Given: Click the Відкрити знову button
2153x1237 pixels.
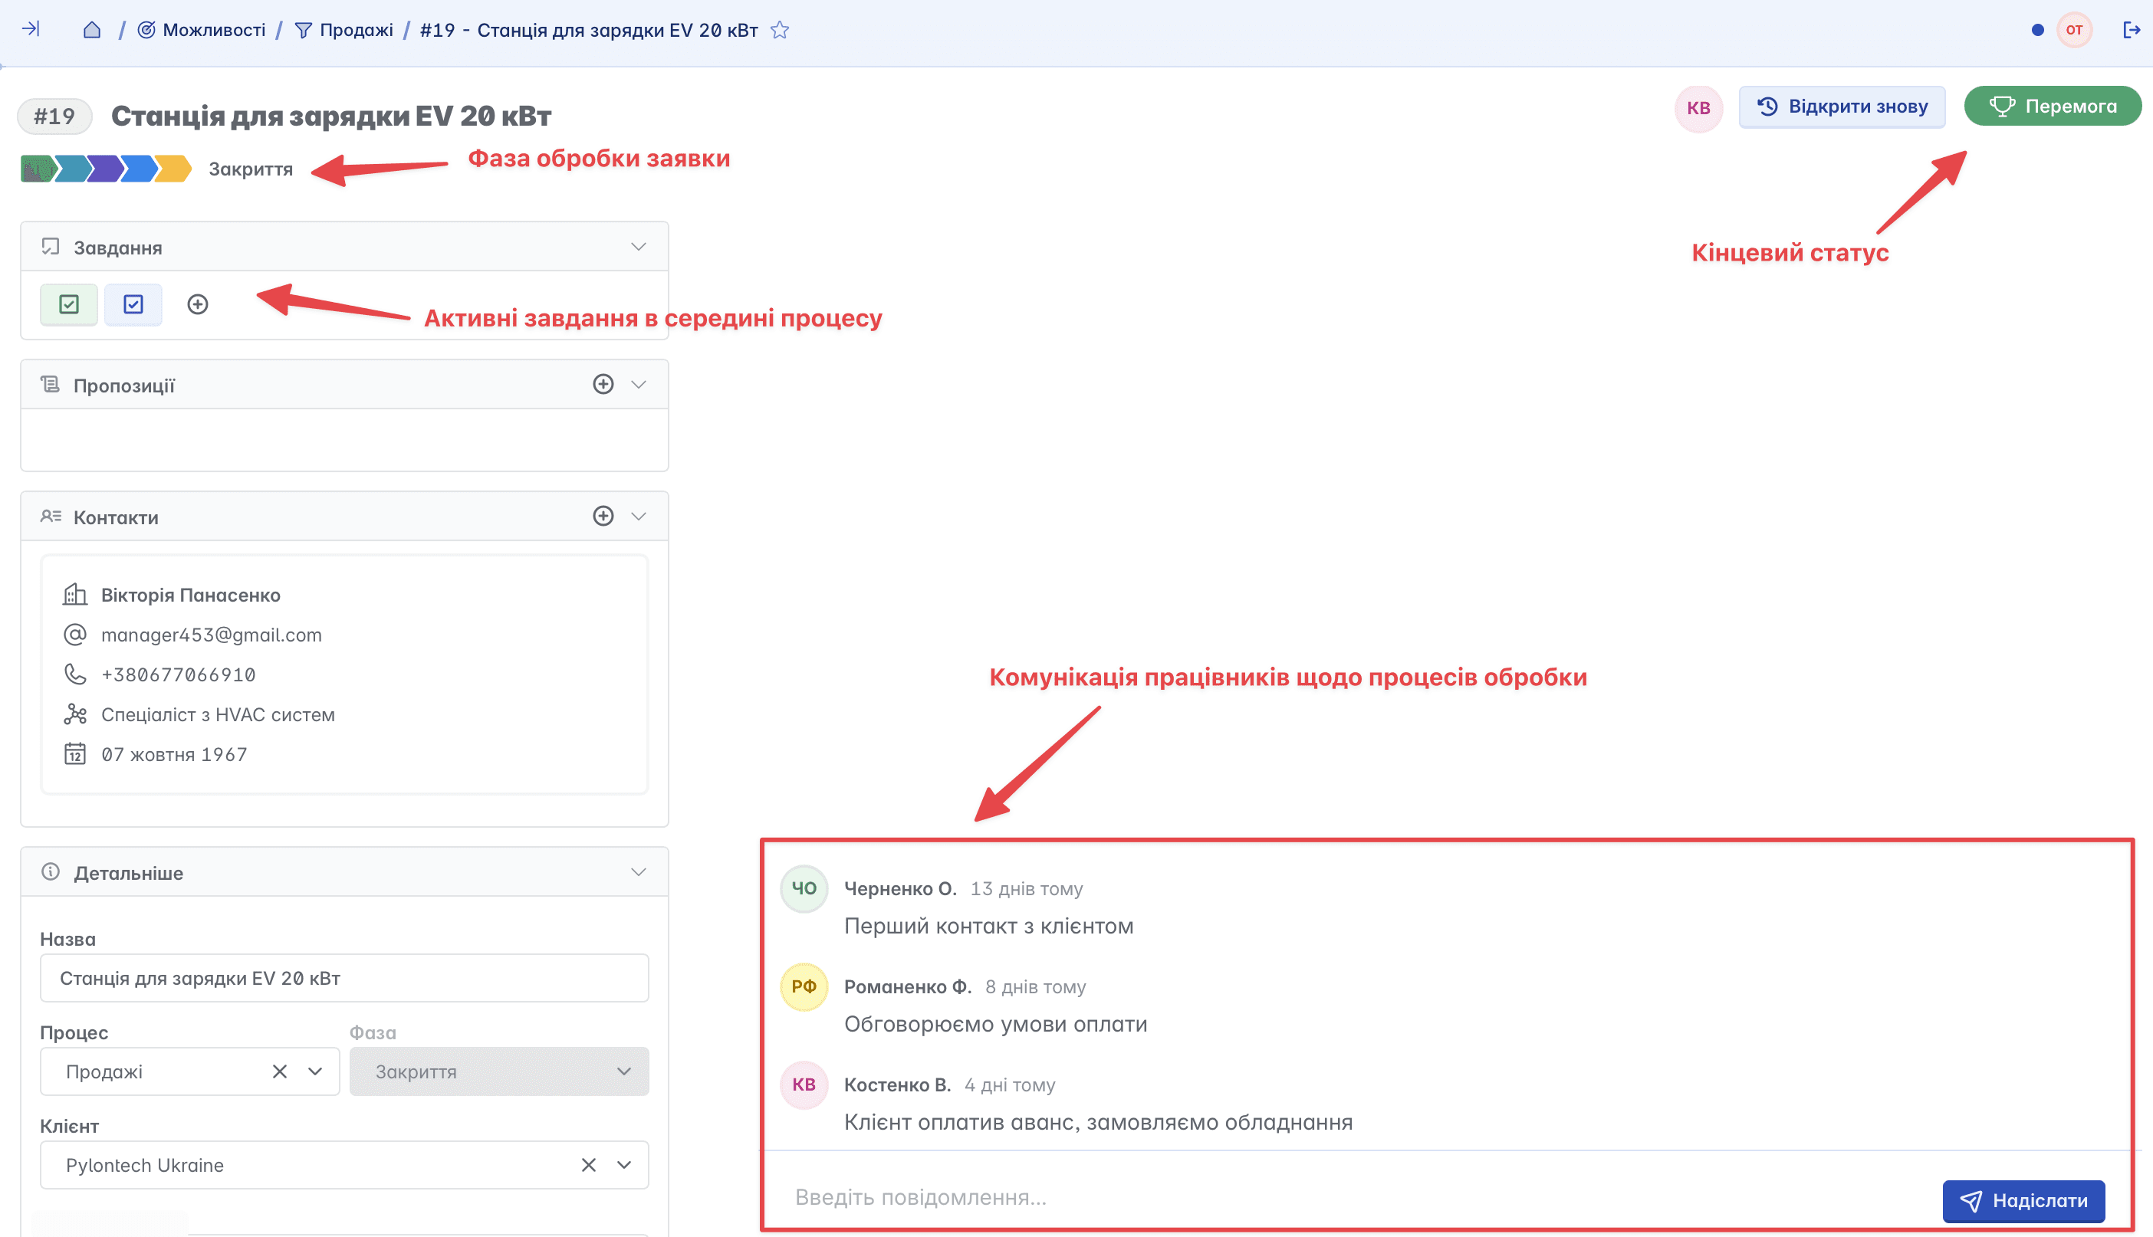Looking at the screenshot, I should point(1842,107).
